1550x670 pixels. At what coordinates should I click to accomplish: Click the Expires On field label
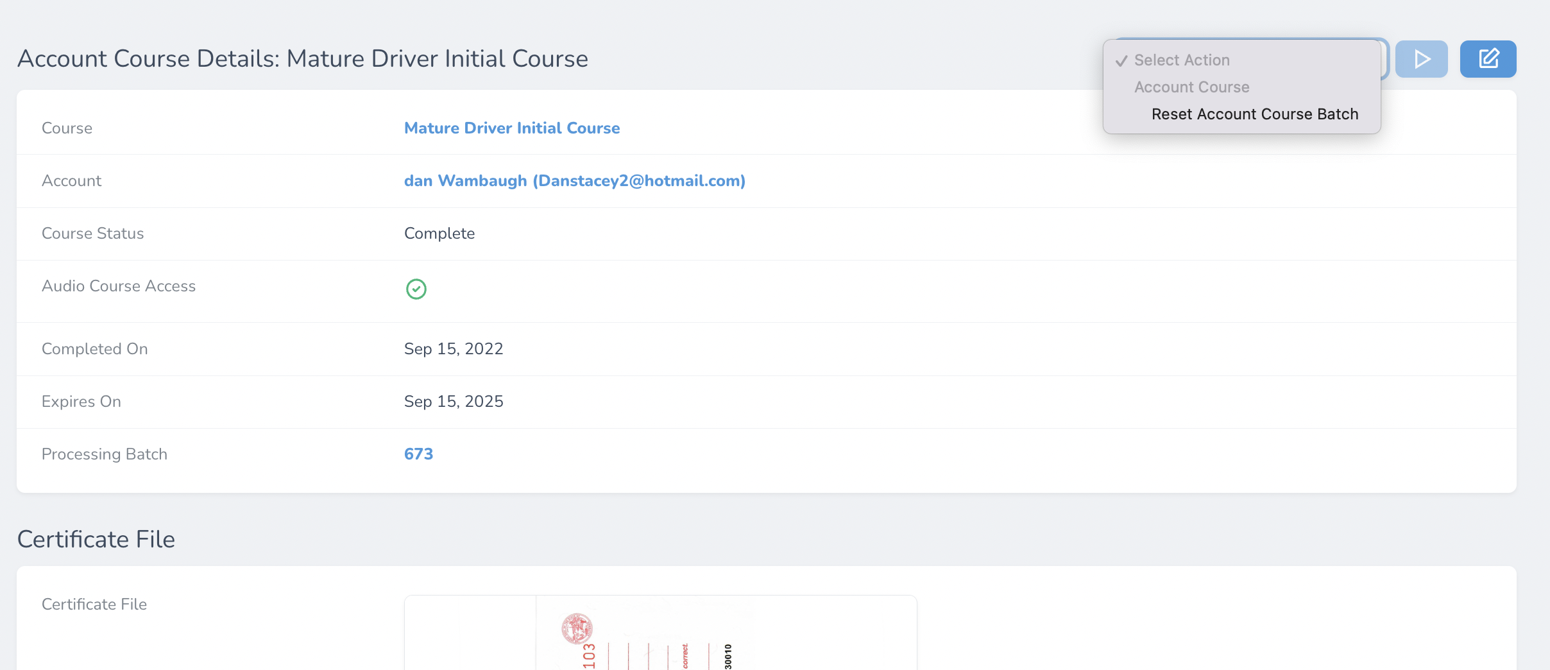click(81, 402)
